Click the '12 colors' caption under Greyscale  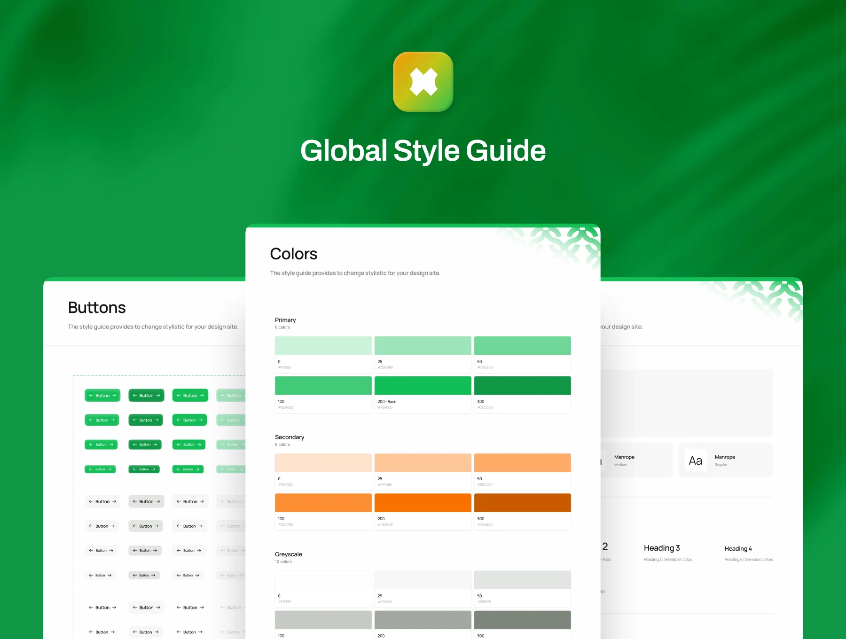(x=283, y=561)
